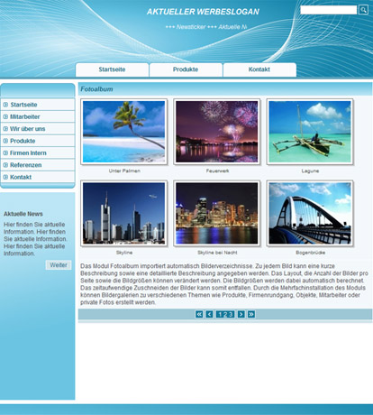Jump to last page with double-right arrow
This screenshot has height=415, width=373.
click(251, 314)
